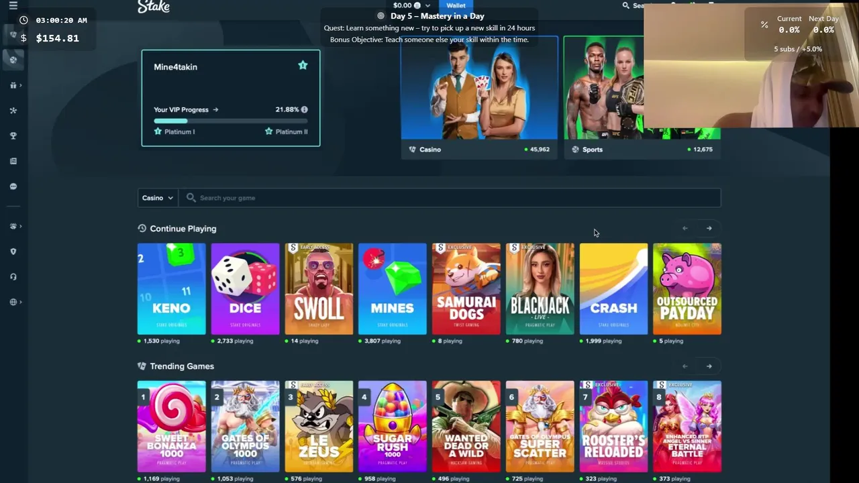Viewport: 859px width, 483px height.
Task: Select the sports basketball icon in sidebar
Action: pos(13,60)
